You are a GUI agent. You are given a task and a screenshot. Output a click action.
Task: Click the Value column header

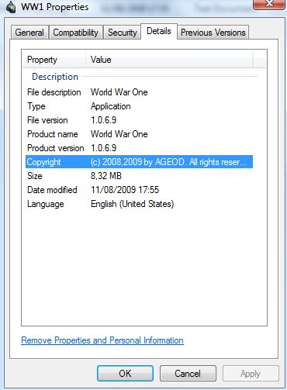169,60
